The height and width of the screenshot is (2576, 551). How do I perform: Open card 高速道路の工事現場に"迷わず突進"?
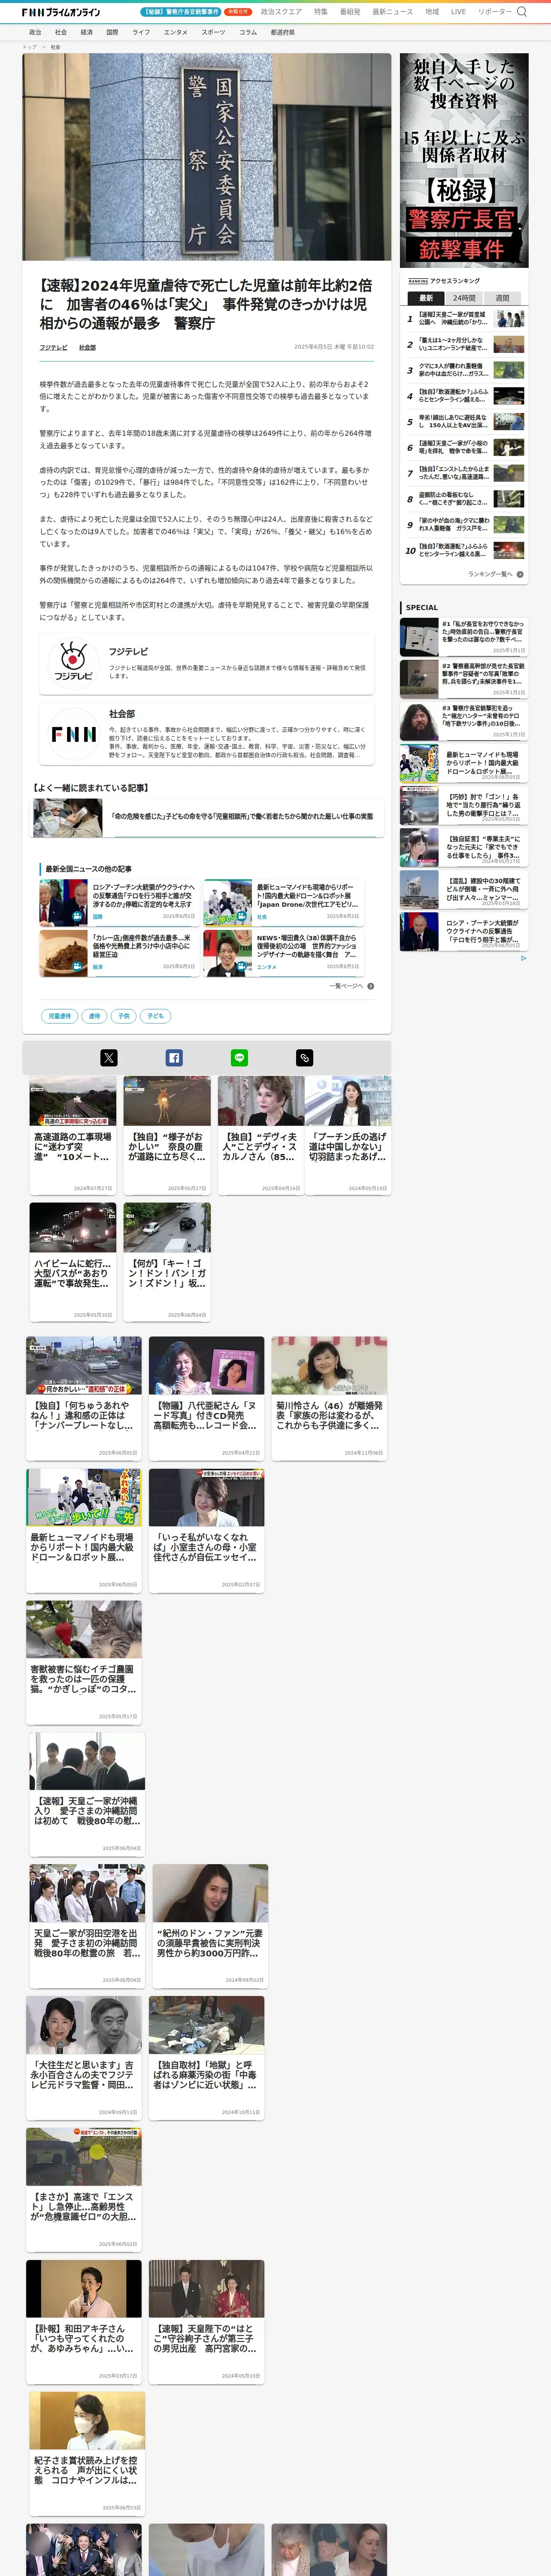[x=72, y=1135]
